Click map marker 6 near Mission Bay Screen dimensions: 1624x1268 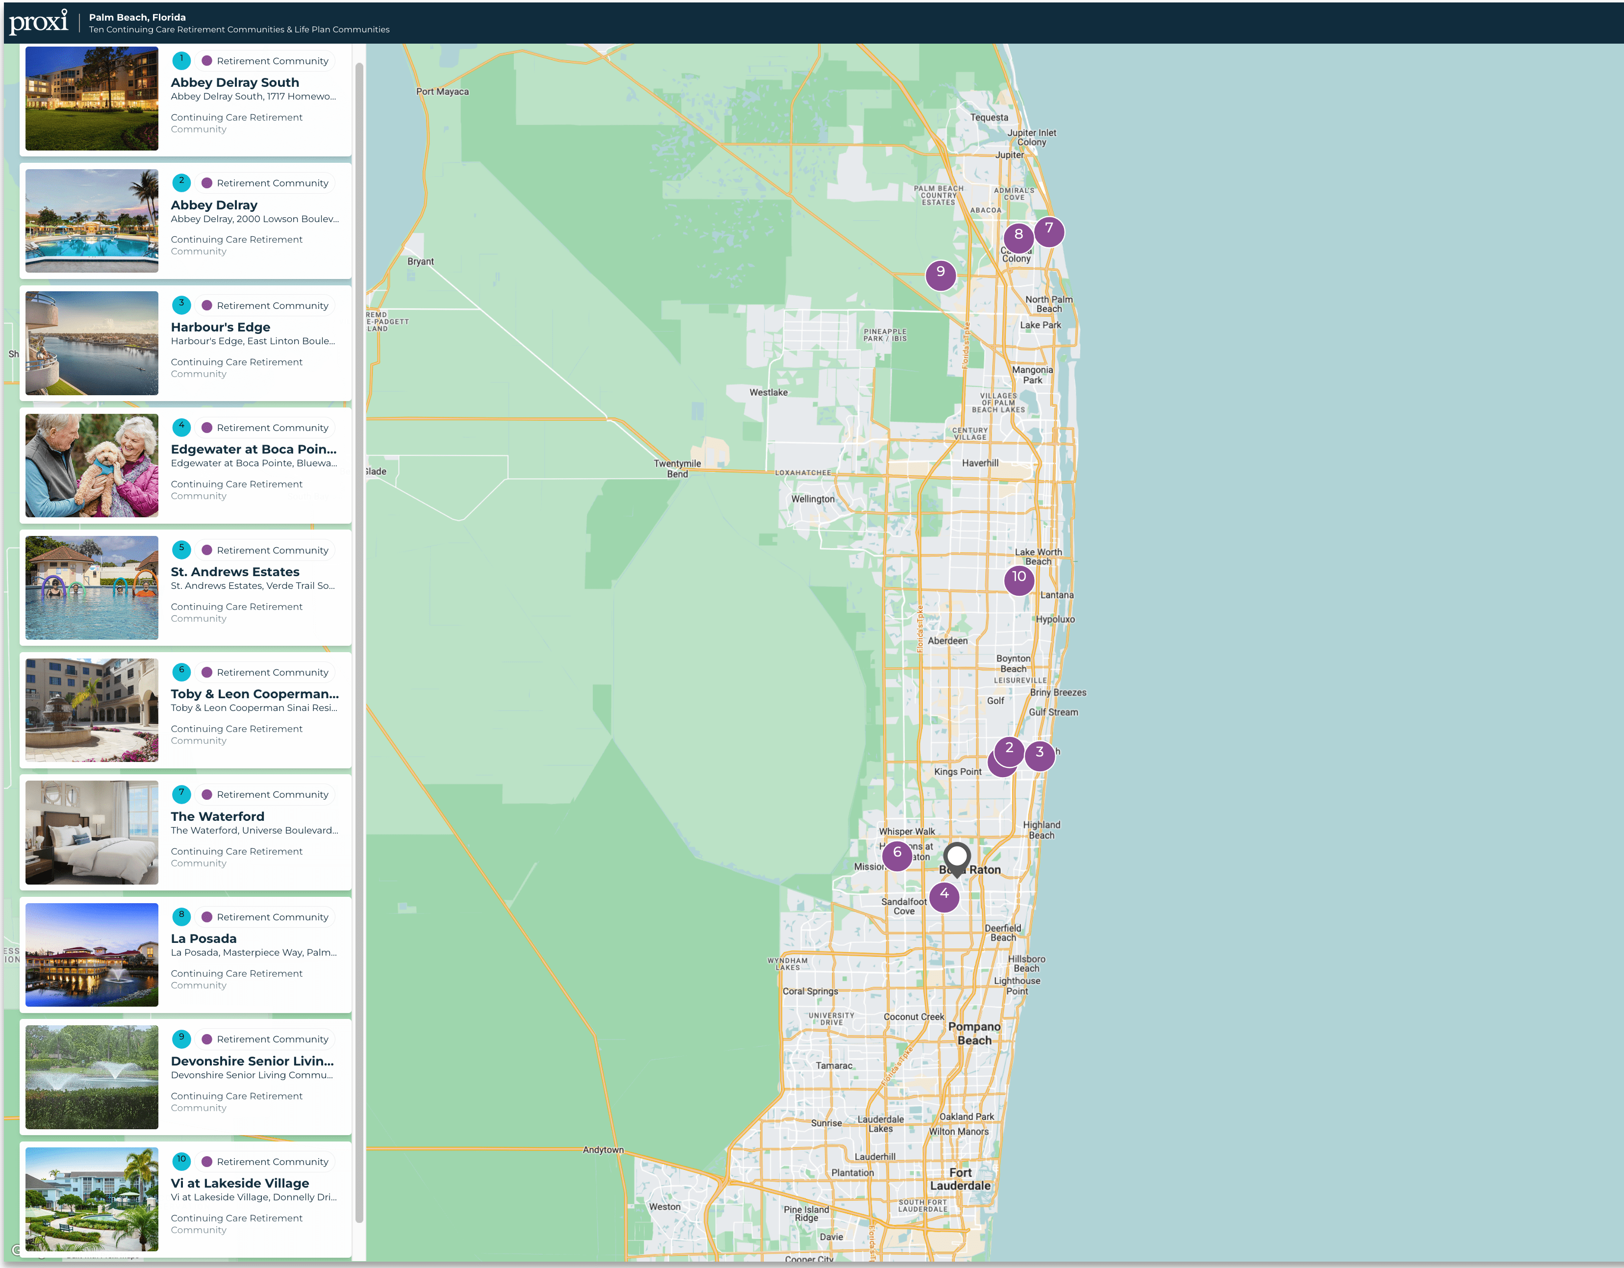(897, 856)
